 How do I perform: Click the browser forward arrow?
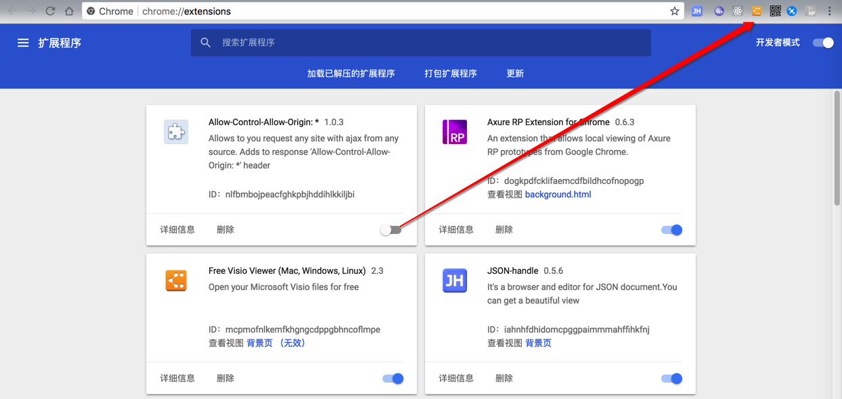pyautogui.click(x=30, y=11)
